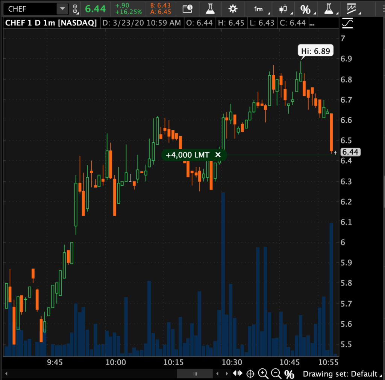Viewport: 385px width, 380px height.
Task: Click the 6.6 price axis label
Action: (x=346, y=120)
